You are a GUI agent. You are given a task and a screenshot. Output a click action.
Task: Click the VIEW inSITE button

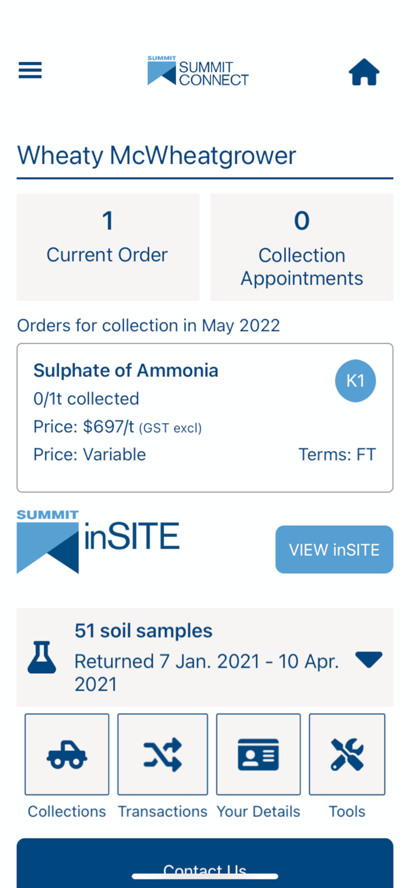pos(334,549)
